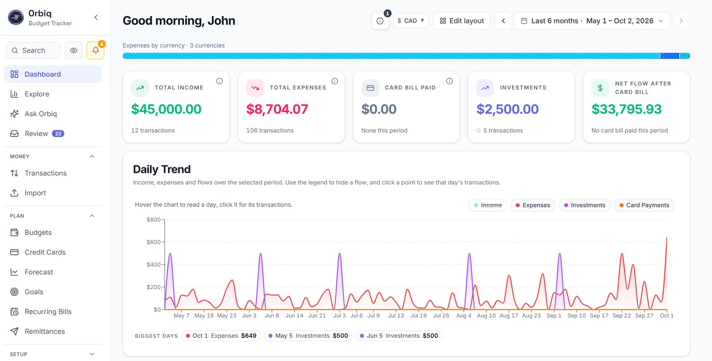
Task: Click the Card Bill Paid card icon
Action: (370, 88)
